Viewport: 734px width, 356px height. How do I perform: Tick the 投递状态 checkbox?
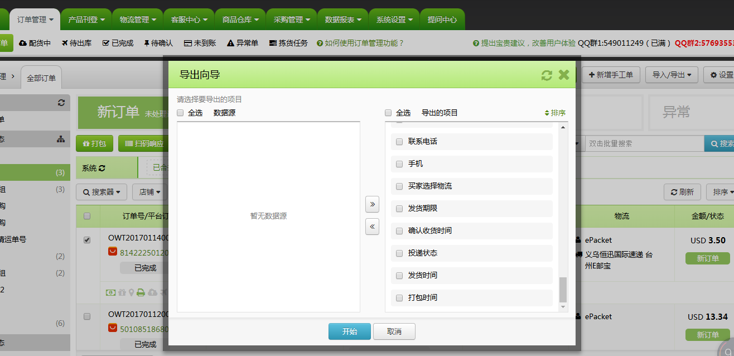point(399,253)
